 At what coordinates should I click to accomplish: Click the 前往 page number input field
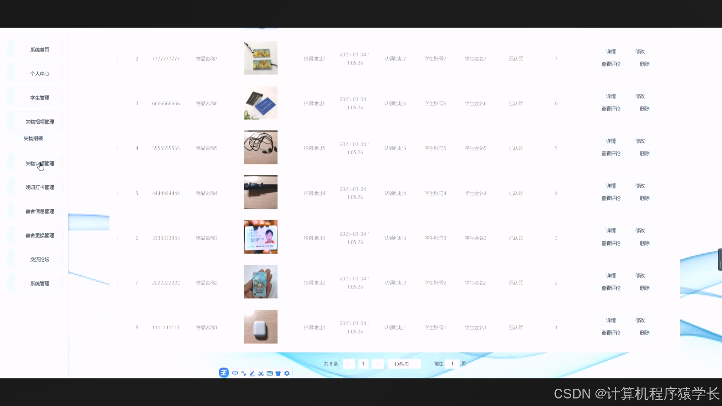(x=452, y=364)
